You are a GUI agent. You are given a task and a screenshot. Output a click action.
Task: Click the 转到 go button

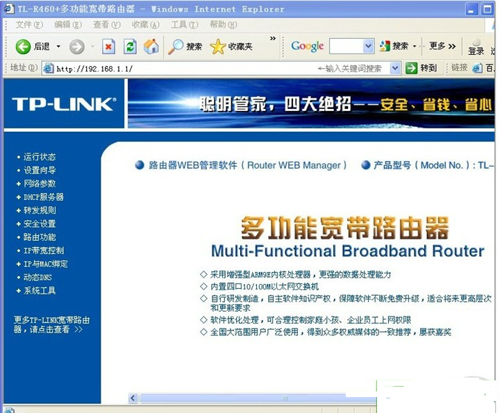click(422, 68)
